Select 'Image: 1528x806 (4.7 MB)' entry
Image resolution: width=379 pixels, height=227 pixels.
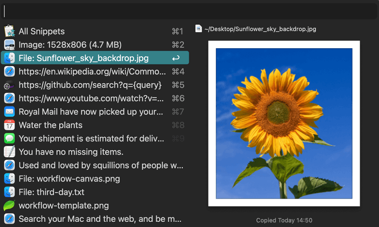(70, 45)
